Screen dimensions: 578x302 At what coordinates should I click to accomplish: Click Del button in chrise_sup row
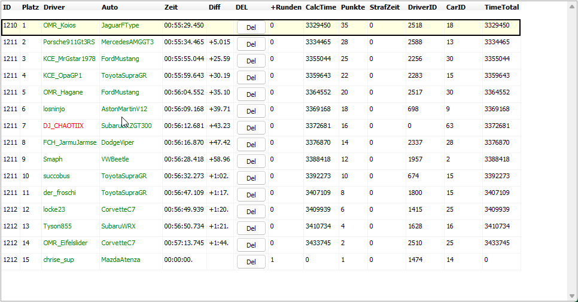(251, 262)
